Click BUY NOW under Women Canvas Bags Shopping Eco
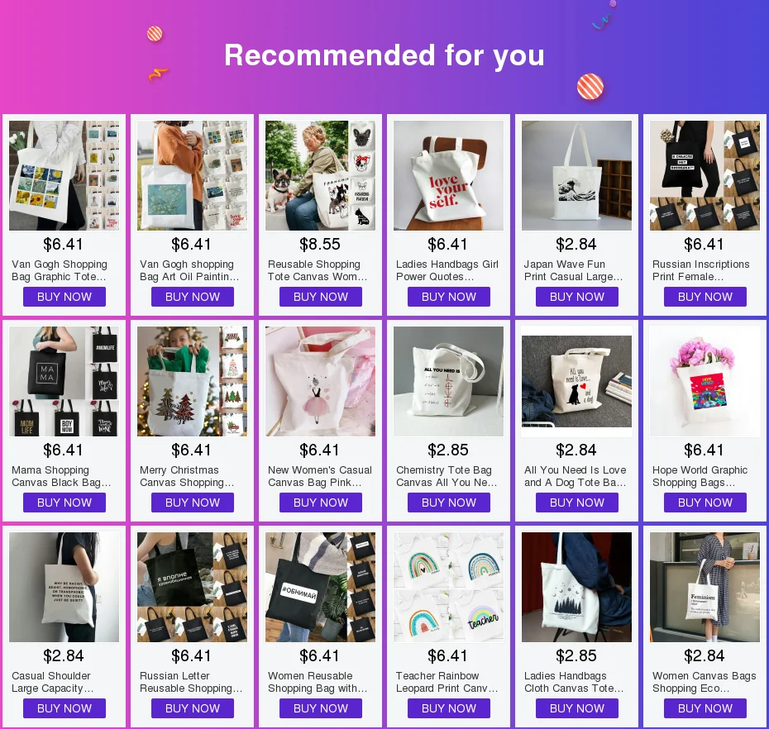 [705, 708]
